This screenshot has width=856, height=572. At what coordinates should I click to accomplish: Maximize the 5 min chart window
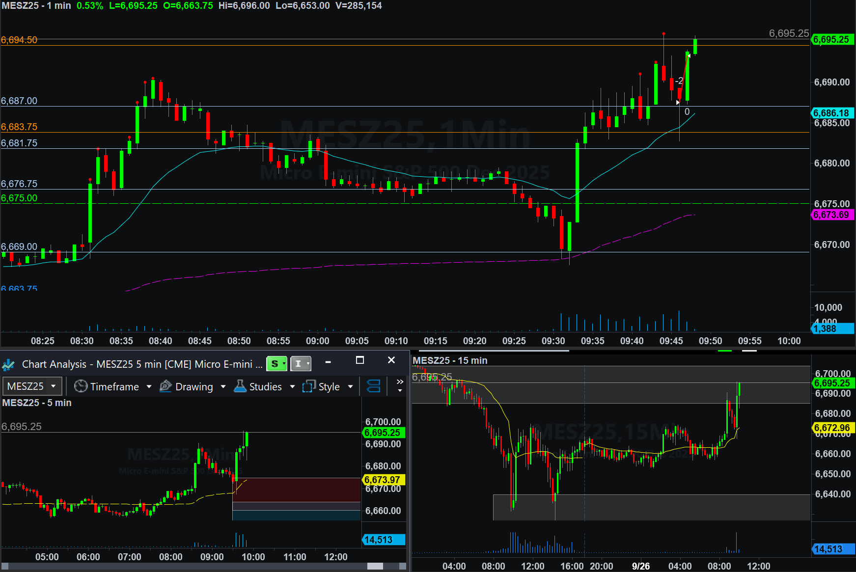click(x=360, y=360)
